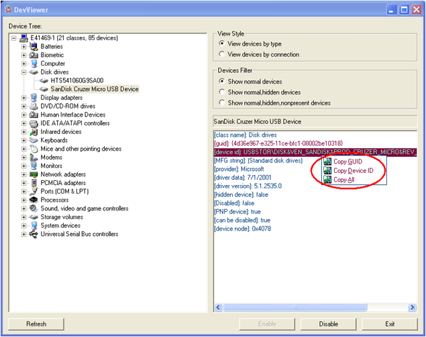Image resolution: width=426 pixels, height=337 pixels.
Task: Click the Modems category icon
Action: 34,157
